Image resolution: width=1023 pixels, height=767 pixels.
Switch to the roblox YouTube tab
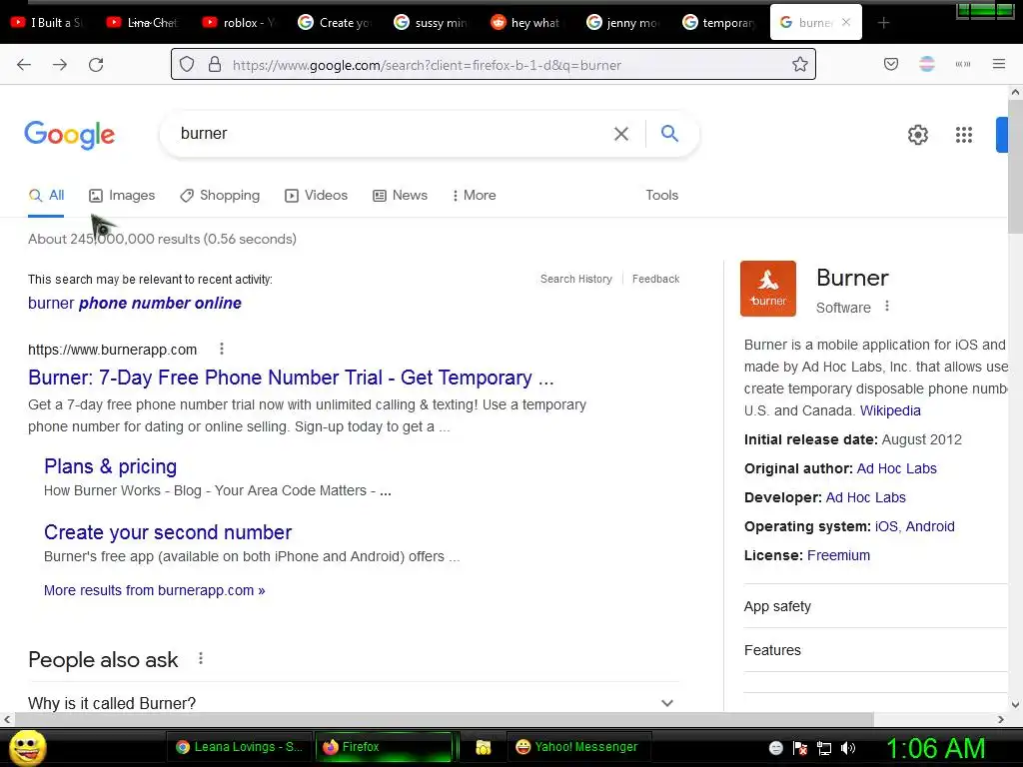240,23
